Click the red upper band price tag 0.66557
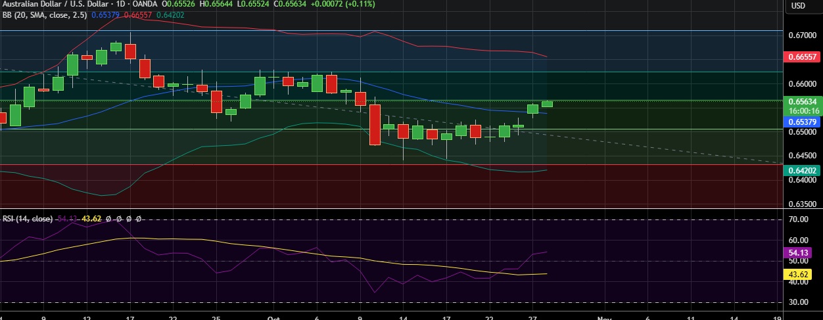The image size is (823, 320). (x=803, y=57)
